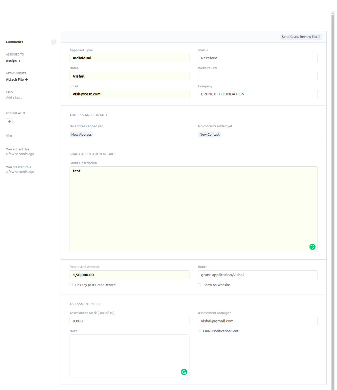The height and width of the screenshot is (390, 337).
Task: Open the Company link field
Action: coord(258,94)
